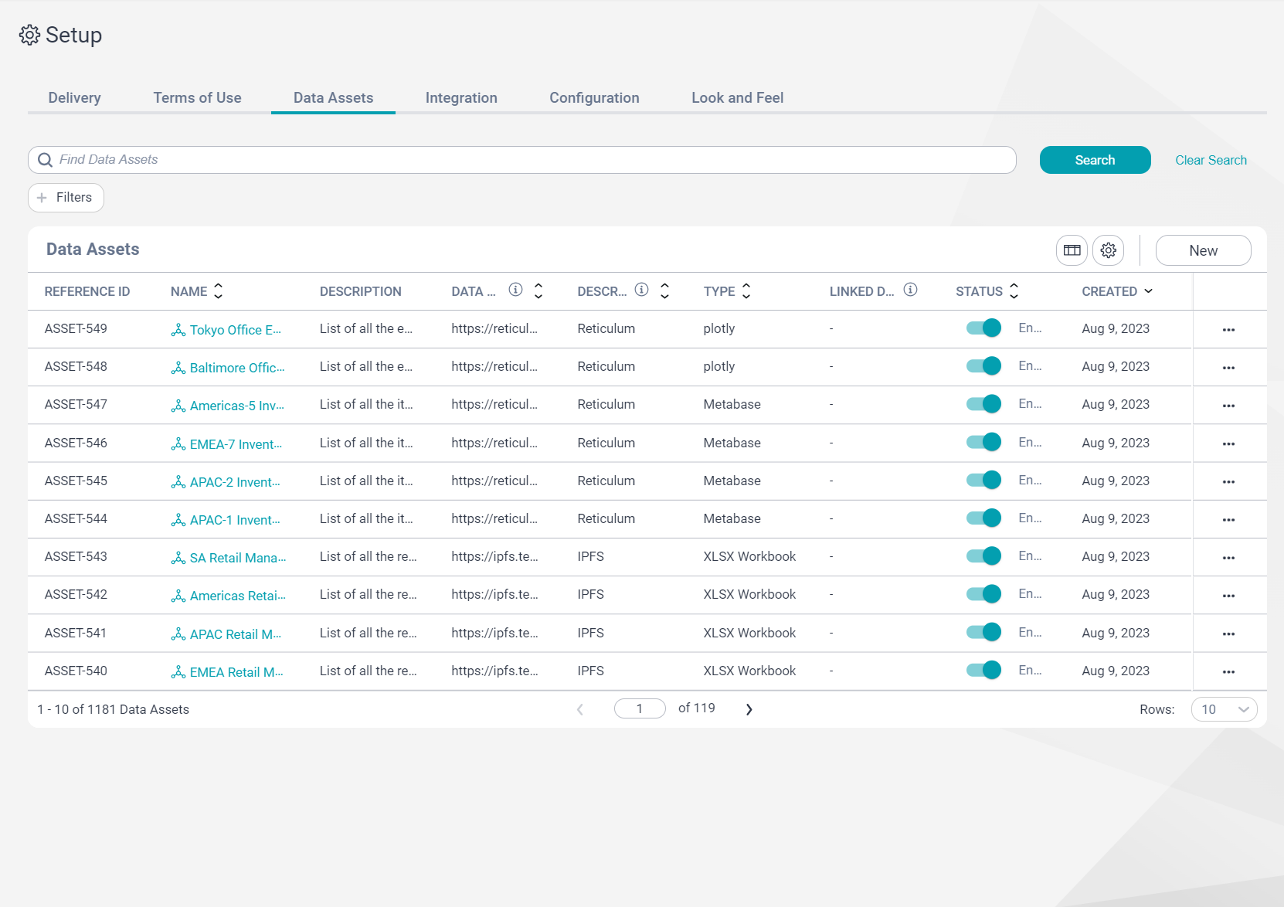Viewport: 1284px width, 907px height.
Task: Open the Baltimore Offic... asset link
Action: pyautogui.click(x=237, y=368)
